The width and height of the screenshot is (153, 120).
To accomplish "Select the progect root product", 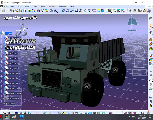I will [8, 33].
